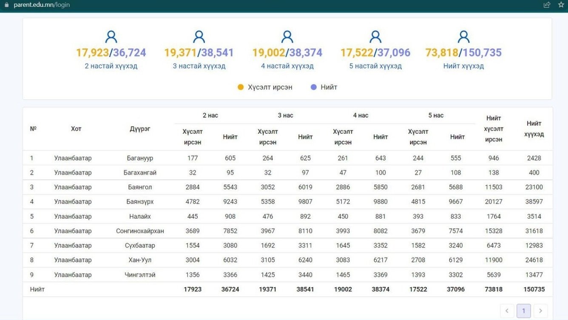Go to the next table page
Screen dimensions: 568x320
[x=540, y=311]
